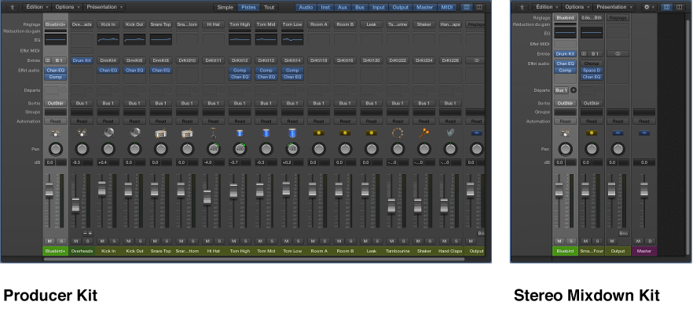Select the Pistes view tab
Image resolution: width=693 pixels, height=309 pixels.
249,7
